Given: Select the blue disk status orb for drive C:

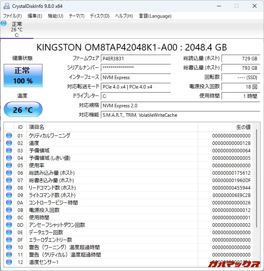Looking at the screenshot, I should [4, 23].
